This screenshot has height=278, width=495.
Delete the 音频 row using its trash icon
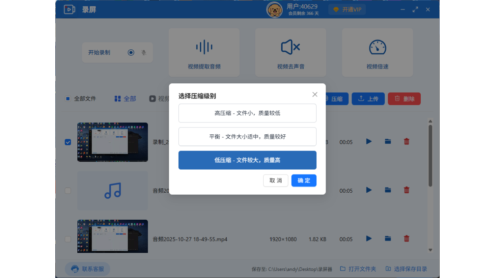[406, 190]
